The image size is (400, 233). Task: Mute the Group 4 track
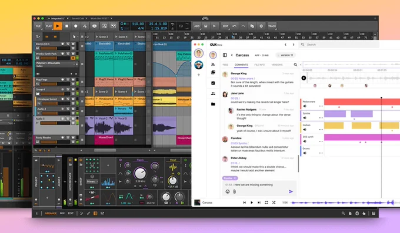click(x=73, y=90)
